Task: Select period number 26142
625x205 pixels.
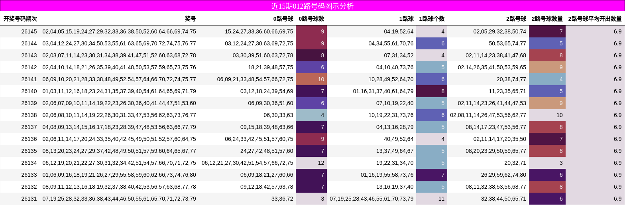Action: coord(29,67)
